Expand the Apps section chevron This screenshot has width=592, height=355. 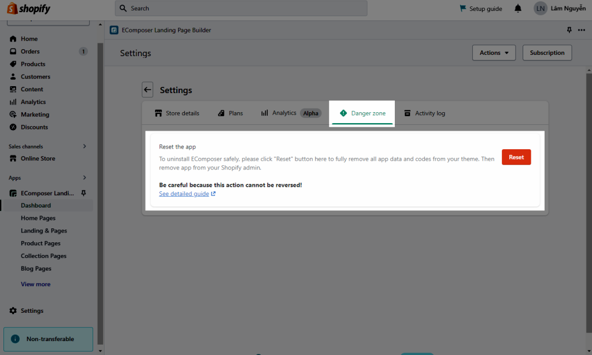(84, 177)
